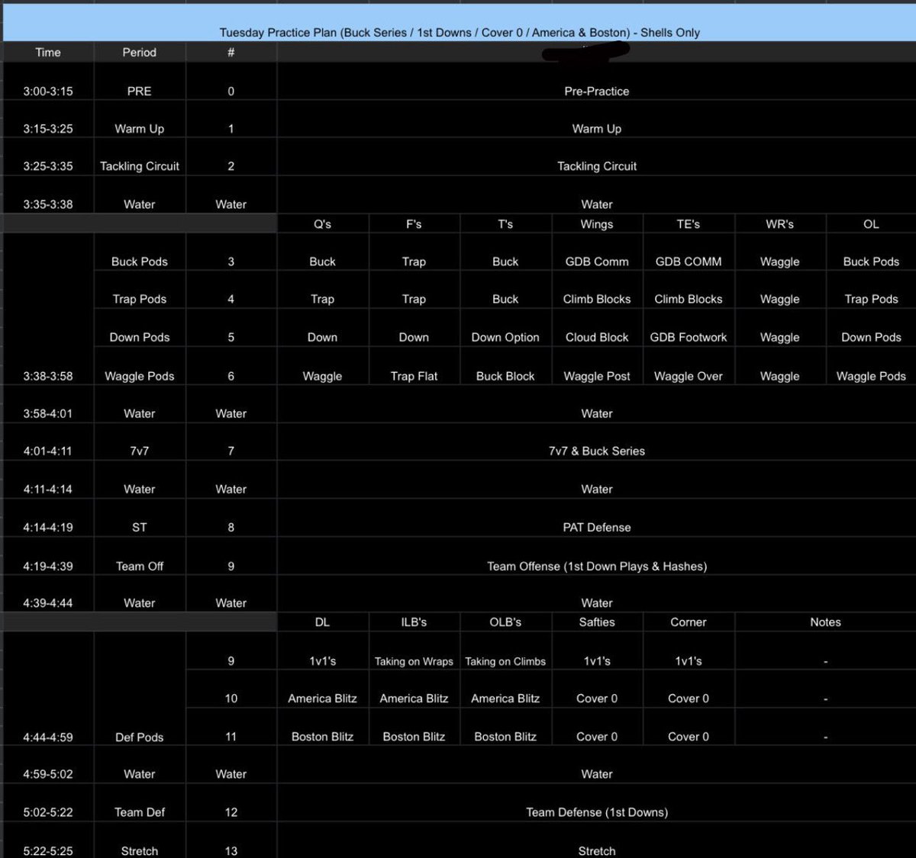916x858 pixels.
Task: Click the ILB's position header
Action: (414, 622)
